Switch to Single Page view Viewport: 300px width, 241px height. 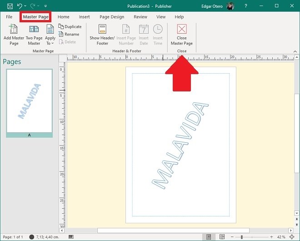(x=209, y=237)
